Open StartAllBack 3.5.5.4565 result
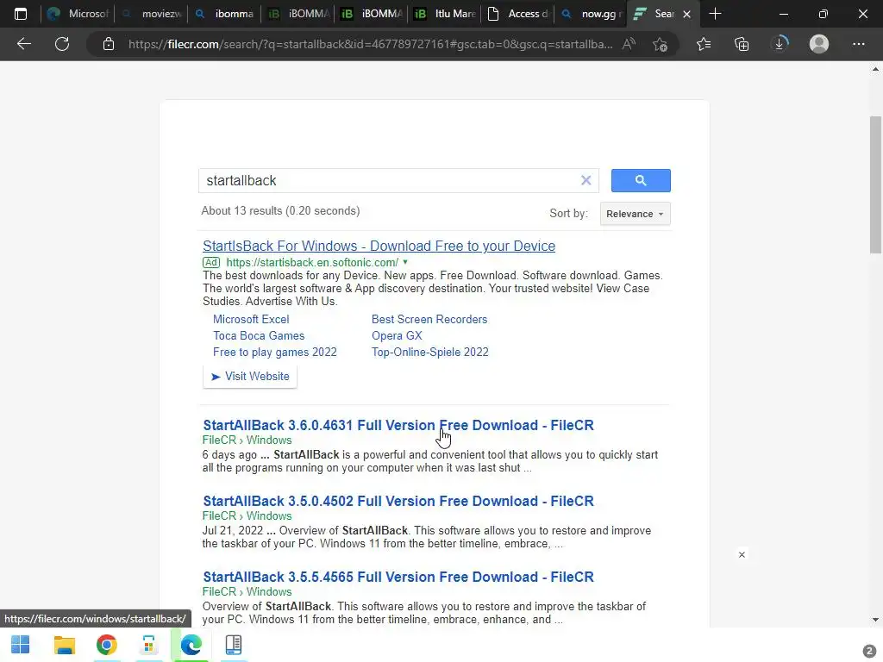The width and height of the screenshot is (883, 662). (x=398, y=577)
